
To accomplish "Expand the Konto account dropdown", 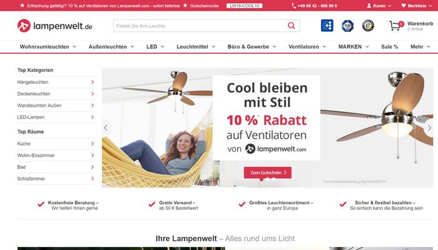I will (x=379, y=6).
